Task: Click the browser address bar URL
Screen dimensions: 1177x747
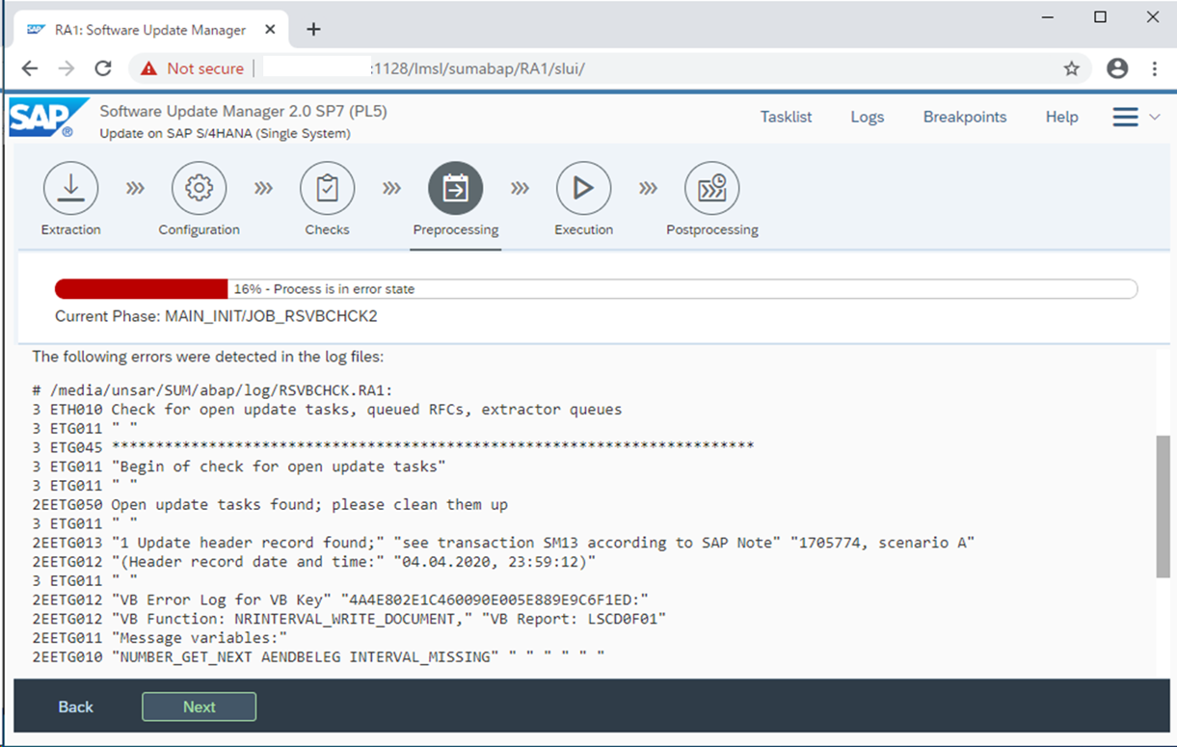Action: [x=477, y=68]
